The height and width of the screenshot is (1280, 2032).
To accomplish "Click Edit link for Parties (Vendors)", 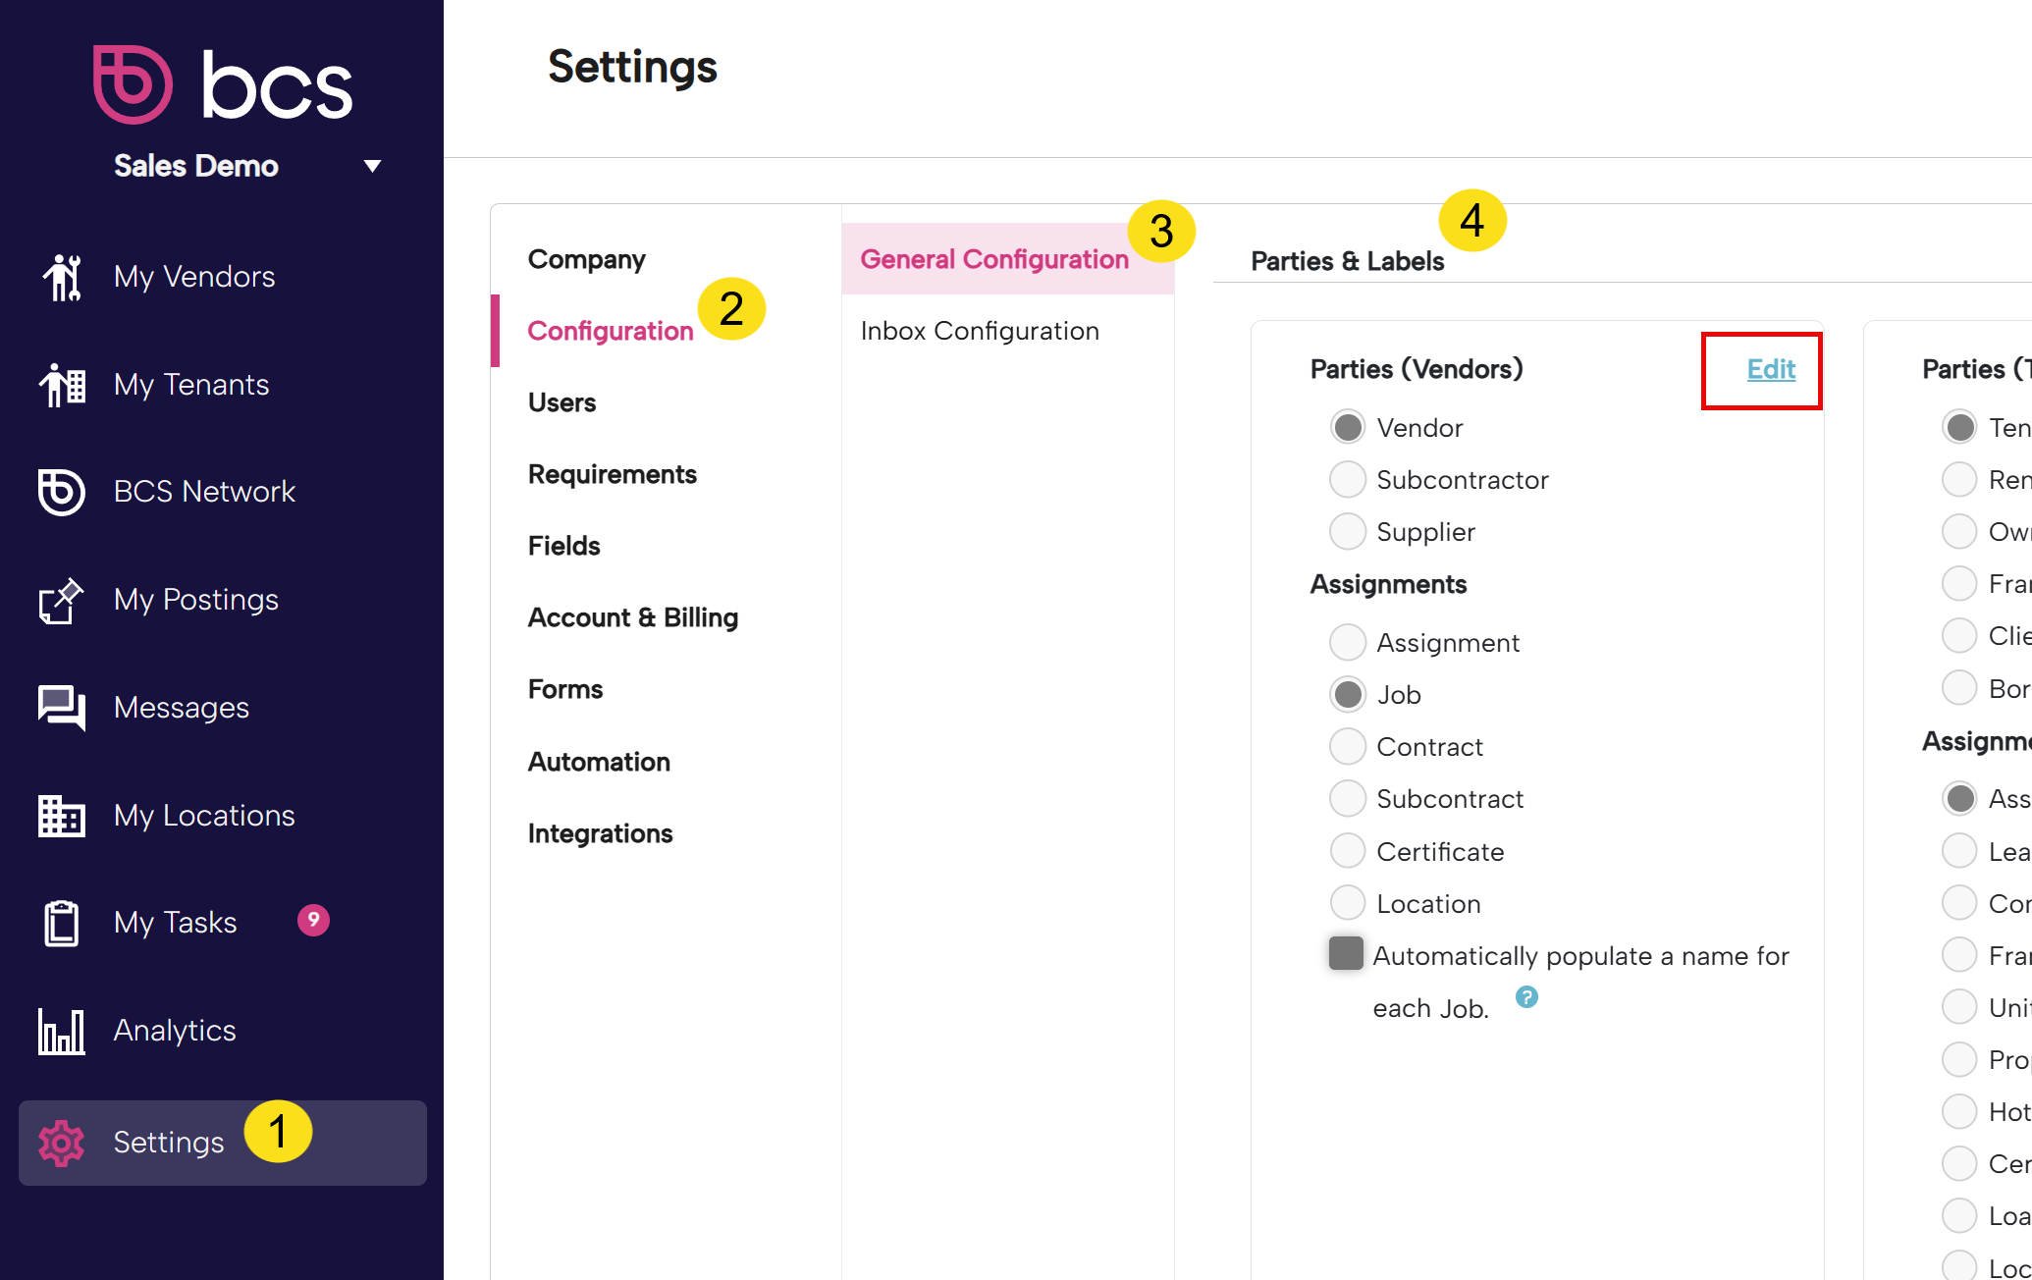I will click(1771, 369).
